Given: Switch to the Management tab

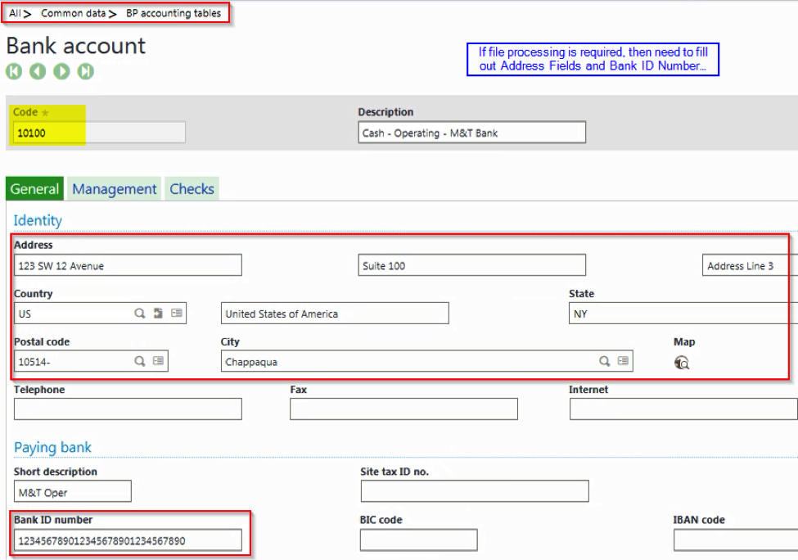Looking at the screenshot, I should coord(114,188).
